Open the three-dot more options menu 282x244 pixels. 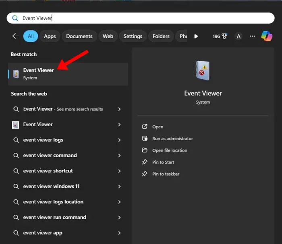tap(252, 36)
